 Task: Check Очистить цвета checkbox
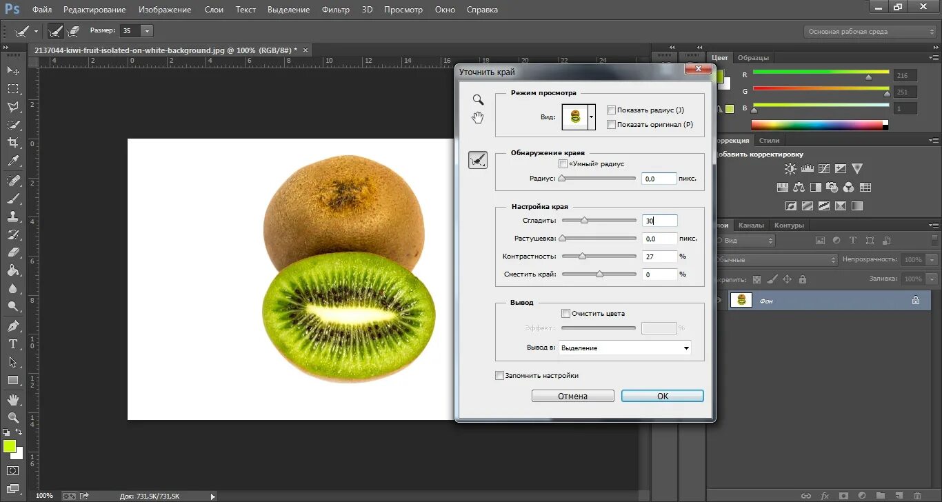[565, 313]
